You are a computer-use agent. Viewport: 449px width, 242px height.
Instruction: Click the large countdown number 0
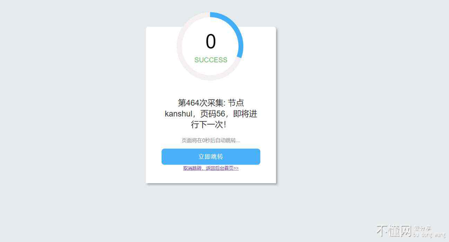point(211,41)
